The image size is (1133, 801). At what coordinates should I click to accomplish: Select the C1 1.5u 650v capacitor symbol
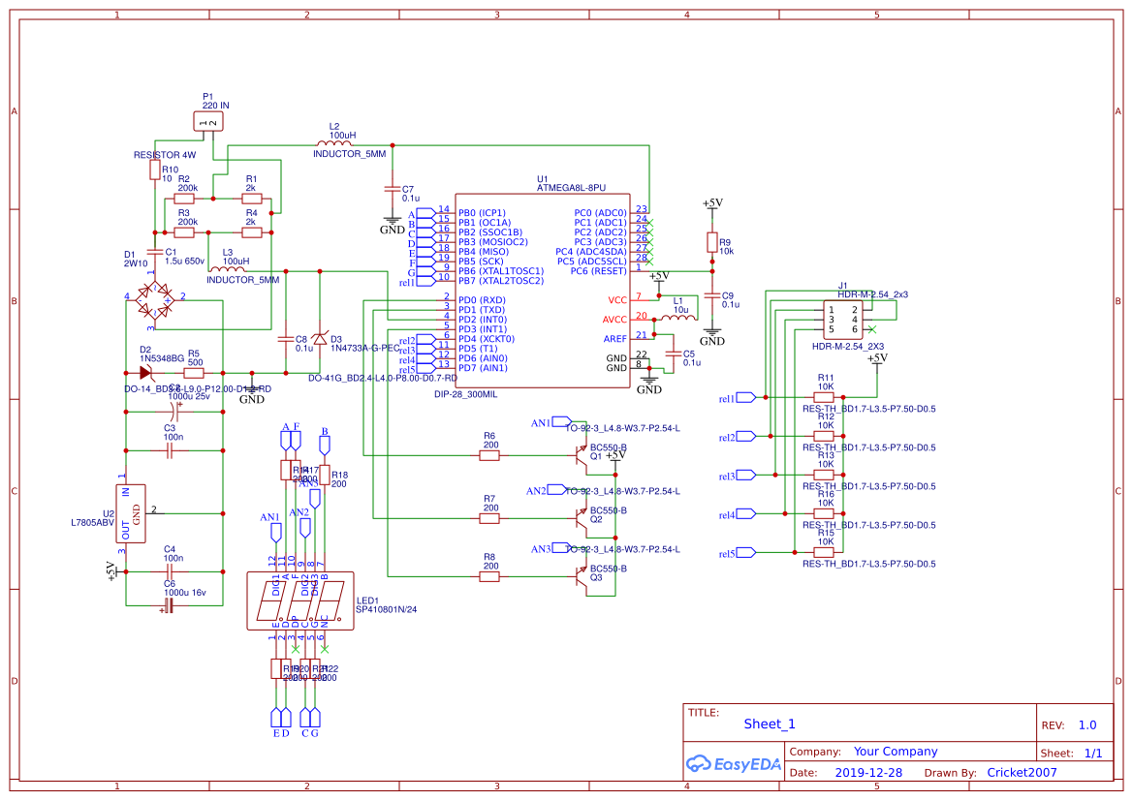pyautogui.click(x=155, y=252)
